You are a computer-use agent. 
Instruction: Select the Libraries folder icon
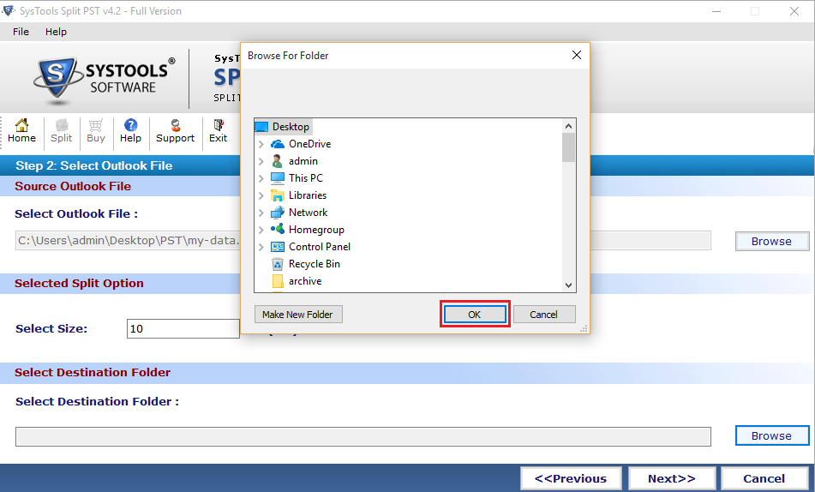(278, 195)
